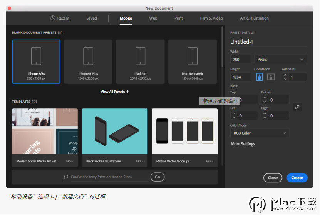The width and height of the screenshot is (320, 215).
Task: Close the New Document window via red button
Action: (9, 8)
